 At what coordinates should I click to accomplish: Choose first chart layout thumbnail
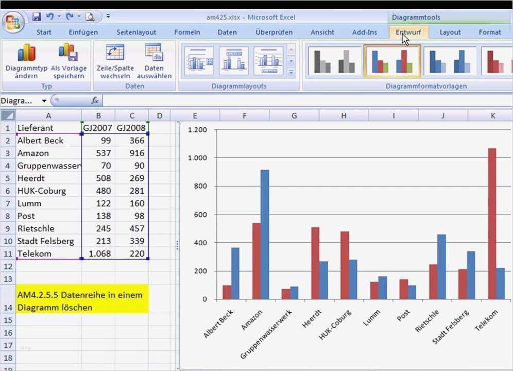[x=199, y=61]
